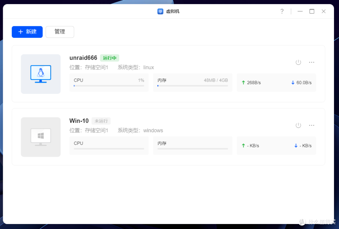Click unraid666 green upload arrow icon
Image resolution: width=339 pixels, height=229 pixels.
point(243,83)
